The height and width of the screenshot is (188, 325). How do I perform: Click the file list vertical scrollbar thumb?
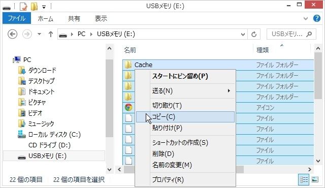click(318, 76)
